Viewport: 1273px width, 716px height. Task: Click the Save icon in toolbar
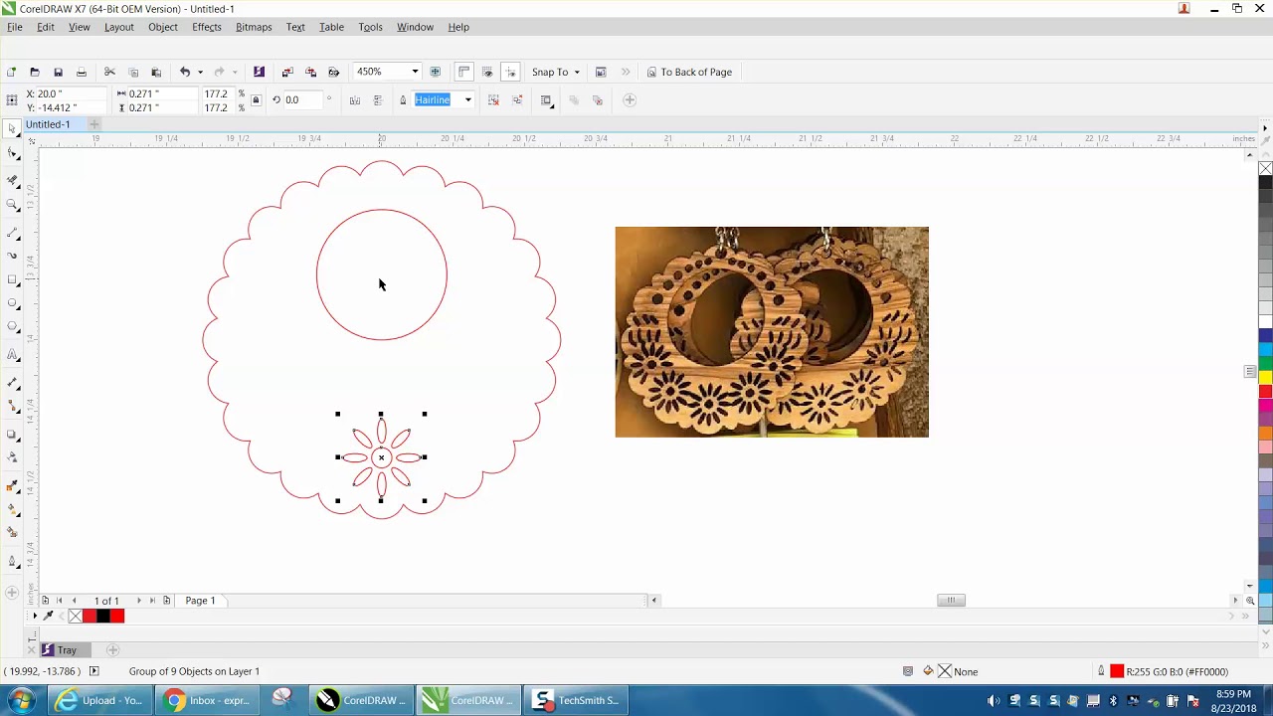(x=58, y=73)
